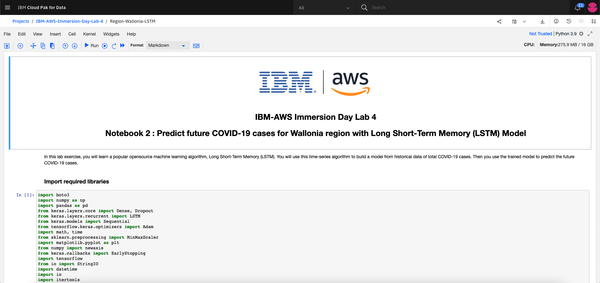Save notebook with the save icon
The image size is (600, 283).
pos(7,46)
